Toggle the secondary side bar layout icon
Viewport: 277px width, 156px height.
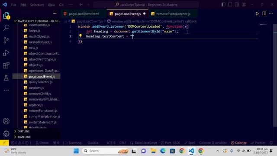click(237, 5)
